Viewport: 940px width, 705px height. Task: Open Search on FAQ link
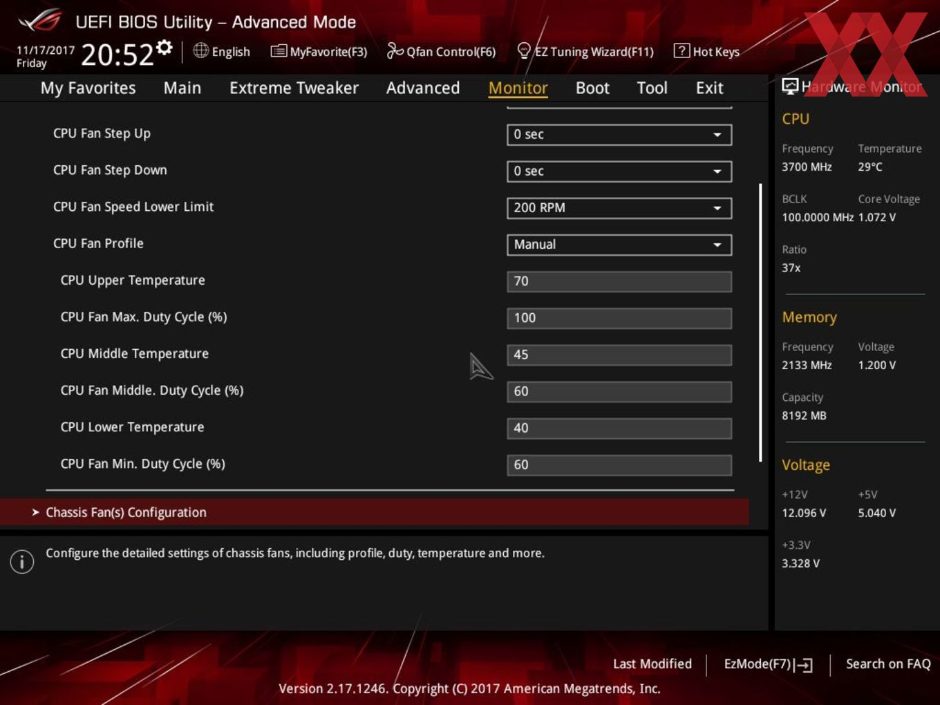pos(888,664)
